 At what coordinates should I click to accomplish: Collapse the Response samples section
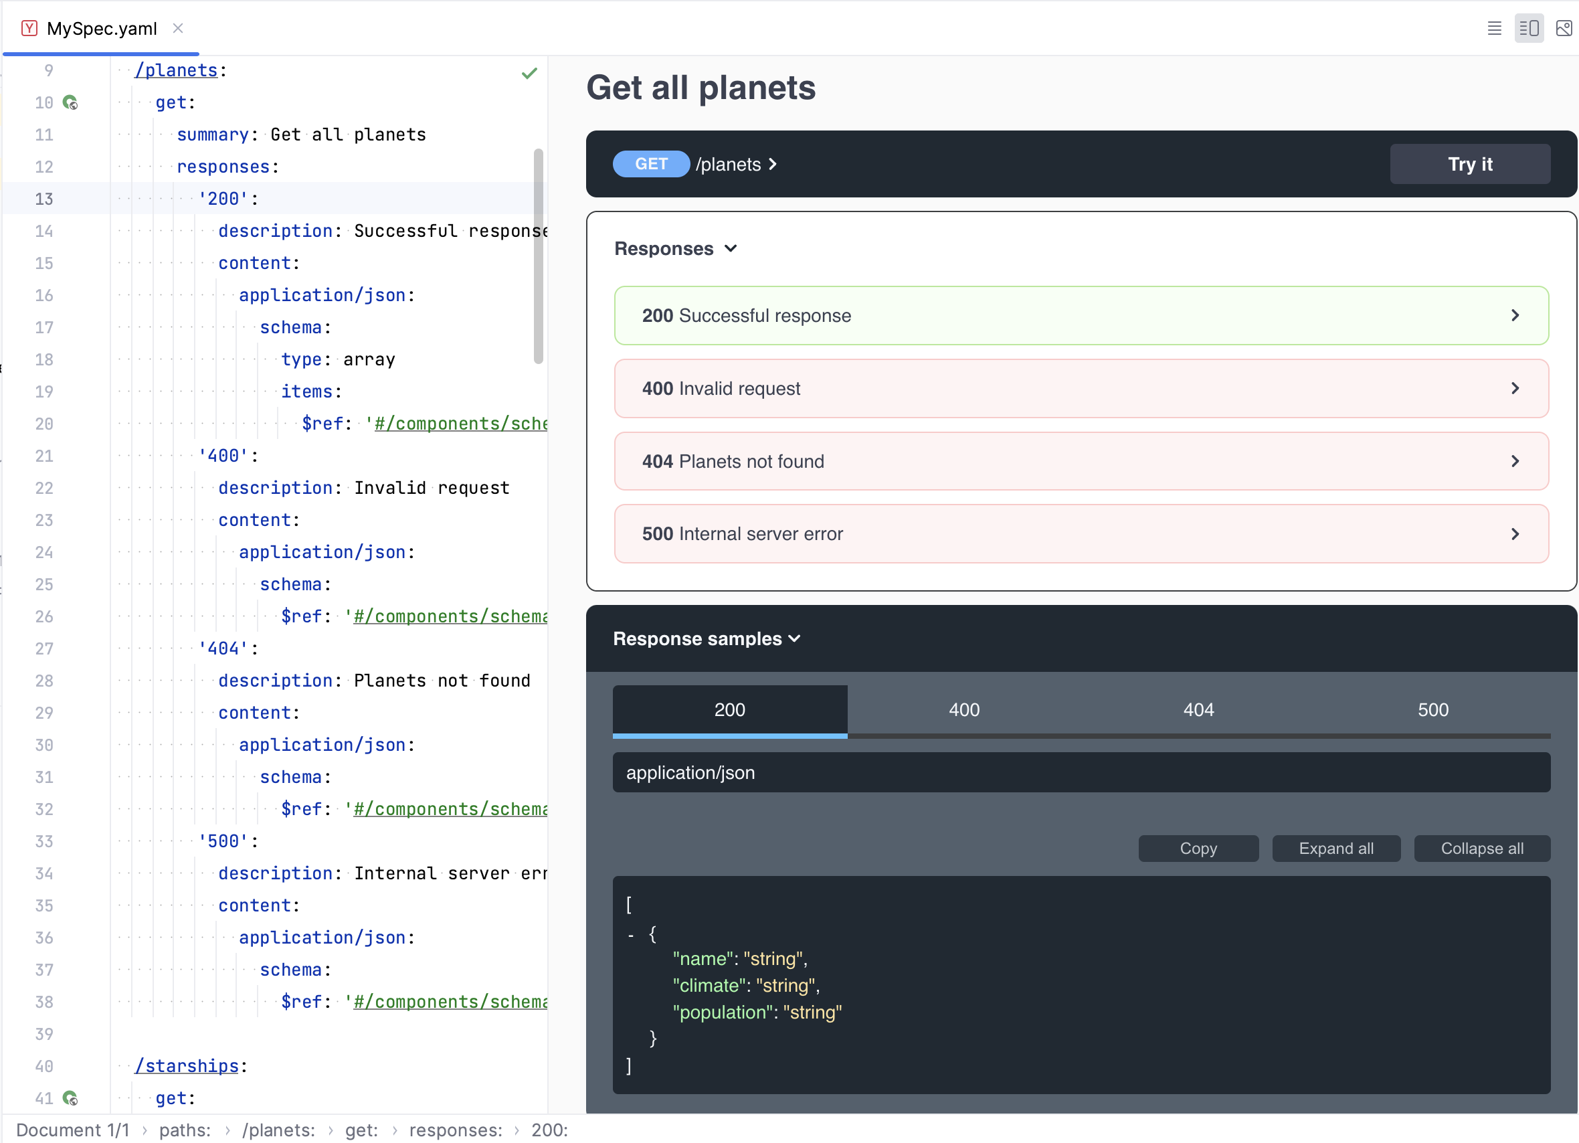point(706,638)
